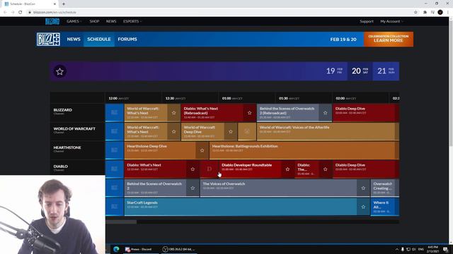Reload the page with browser refresh icon
This screenshot has width=453, height=254.
pyautogui.click(x=21, y=12)
